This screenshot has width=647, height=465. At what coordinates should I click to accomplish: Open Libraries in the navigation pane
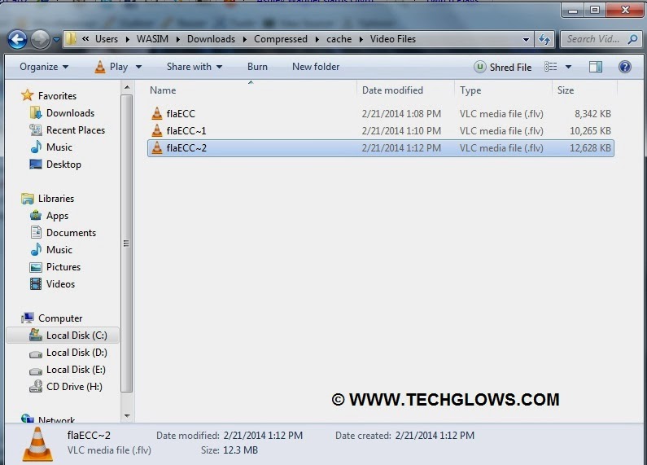pos(55,199)
